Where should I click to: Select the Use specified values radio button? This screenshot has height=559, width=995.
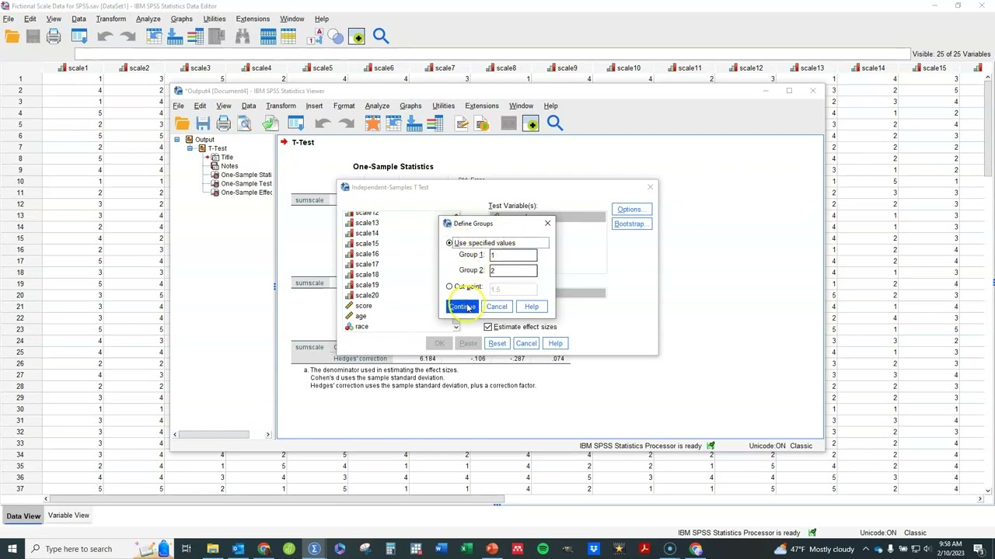(449, 243)
